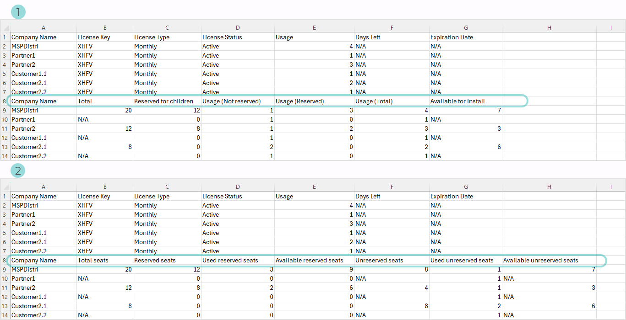Select column A header in the top spreadsheet
Viewport: 626px width, 320px height.
[x=44, y=27]
